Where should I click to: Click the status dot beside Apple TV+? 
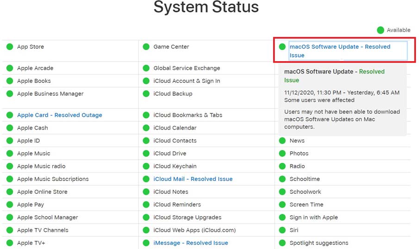click(x=10, y=243)
